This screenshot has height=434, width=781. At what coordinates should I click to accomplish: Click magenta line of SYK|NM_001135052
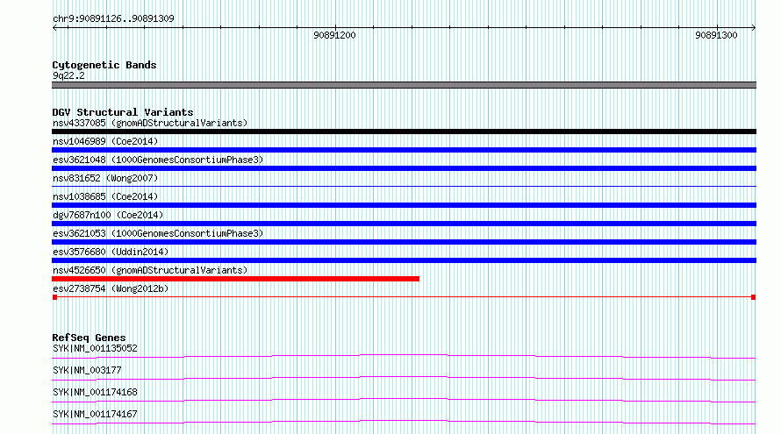point(404,356)
